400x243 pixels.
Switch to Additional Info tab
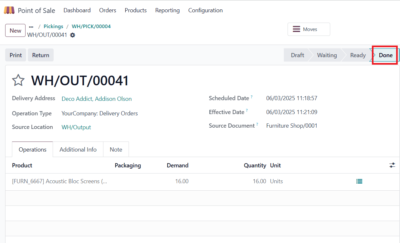point(78,149)
